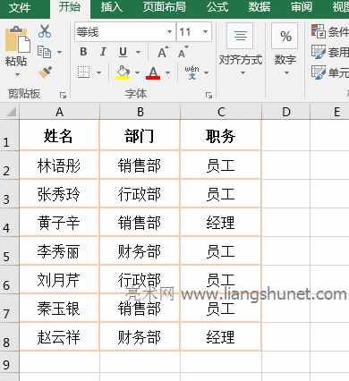This screenshot has width=349, height=381.
Task: Select row 1 header
Action: [10, 135]
